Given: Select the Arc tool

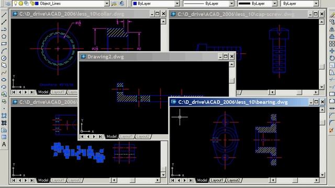Looking at the screenshot, I should [4, 51].
